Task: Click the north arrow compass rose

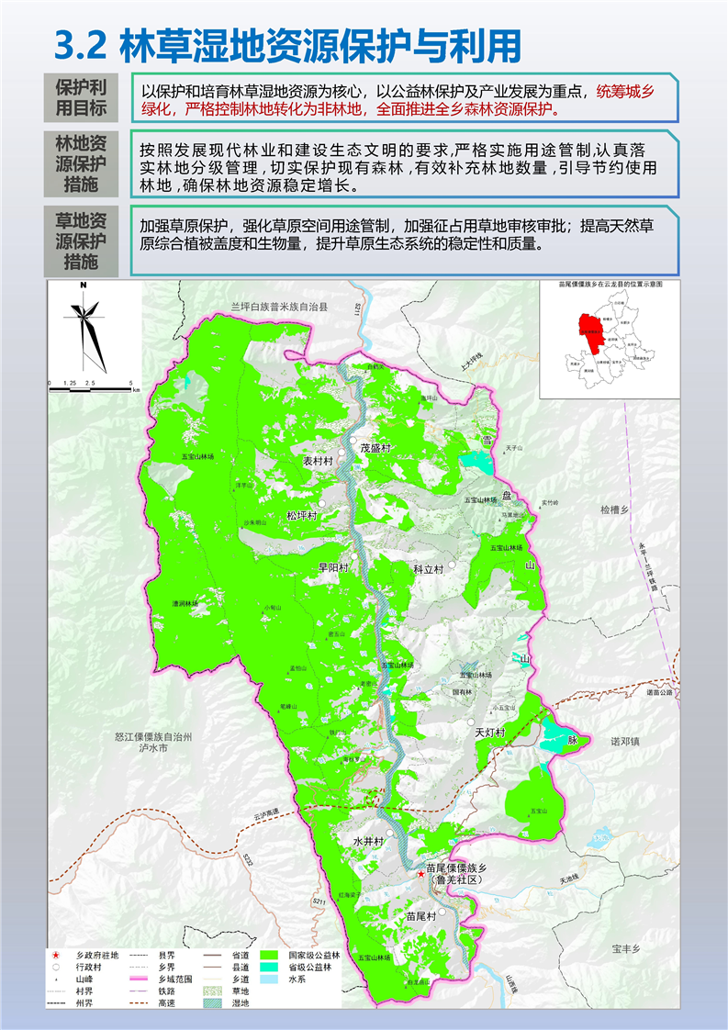Action: click(x=84, y=326)
